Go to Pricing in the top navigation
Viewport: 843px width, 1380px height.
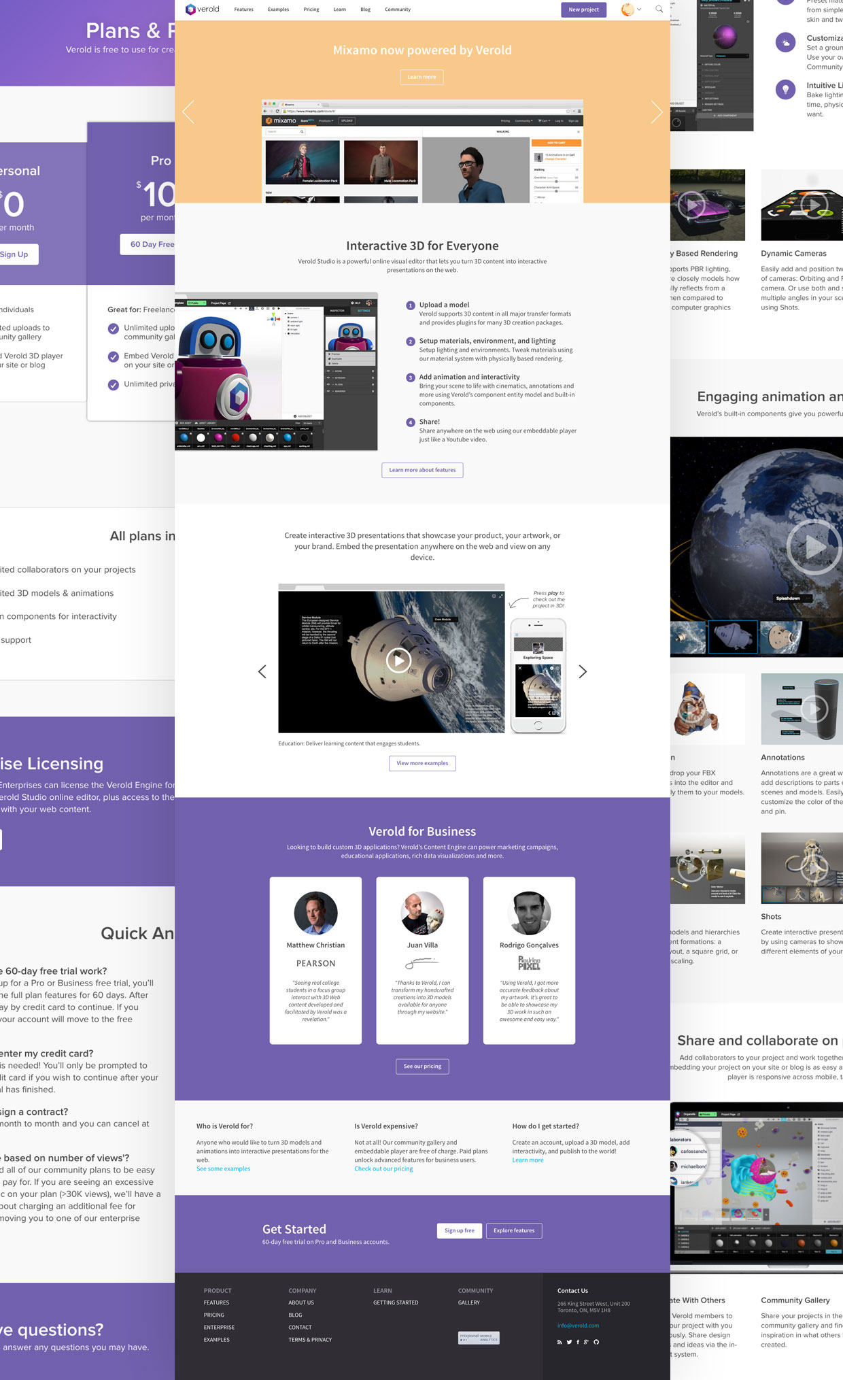pyautogui.click(x=311, y=10)
